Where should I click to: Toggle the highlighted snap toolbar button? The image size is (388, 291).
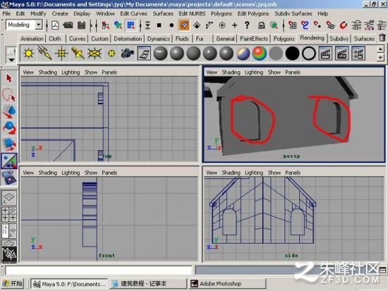pyautogui.click(x=184, y=25)
